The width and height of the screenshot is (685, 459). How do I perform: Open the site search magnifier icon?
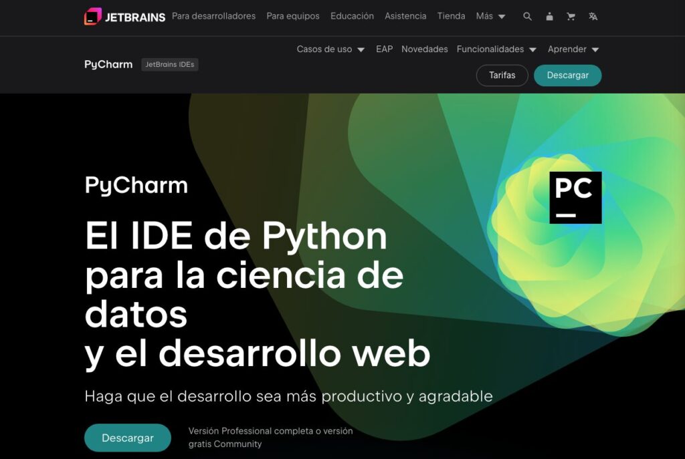[527, 17]
